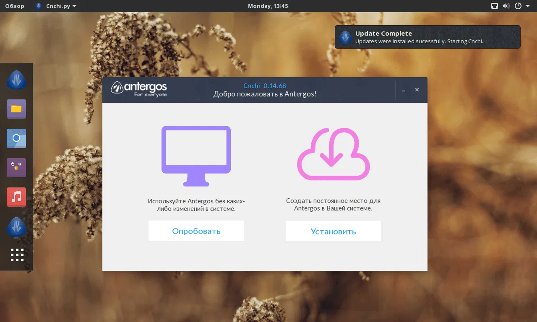Click the Cnchi 0.14.68 version text
The image size is (537, 322).
265,86
